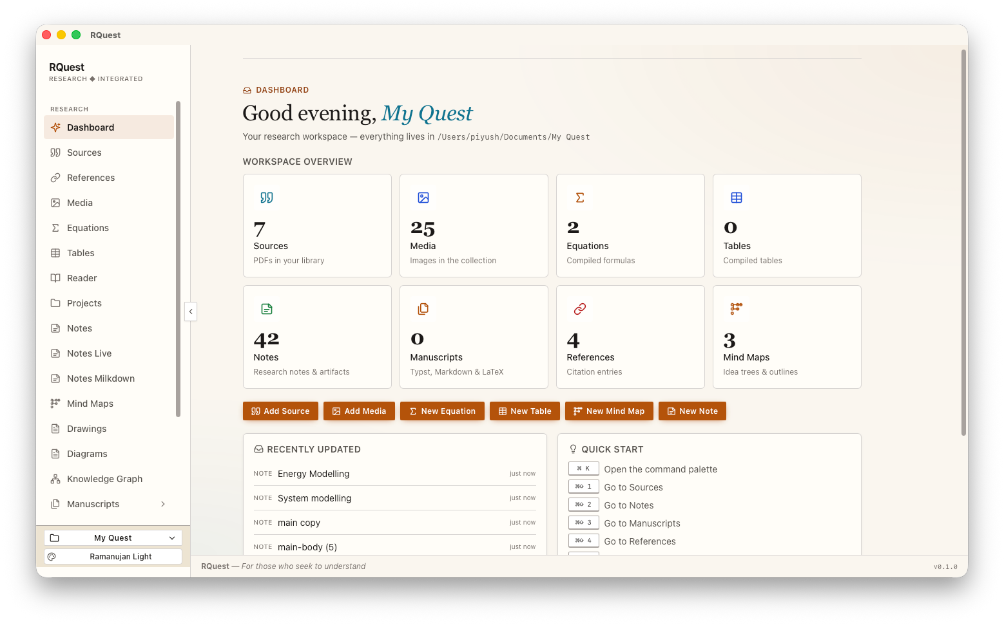Viewport: 1004px width, 625px height.
Task: Click the Equations card sigma icon
Action: (580, 198)
